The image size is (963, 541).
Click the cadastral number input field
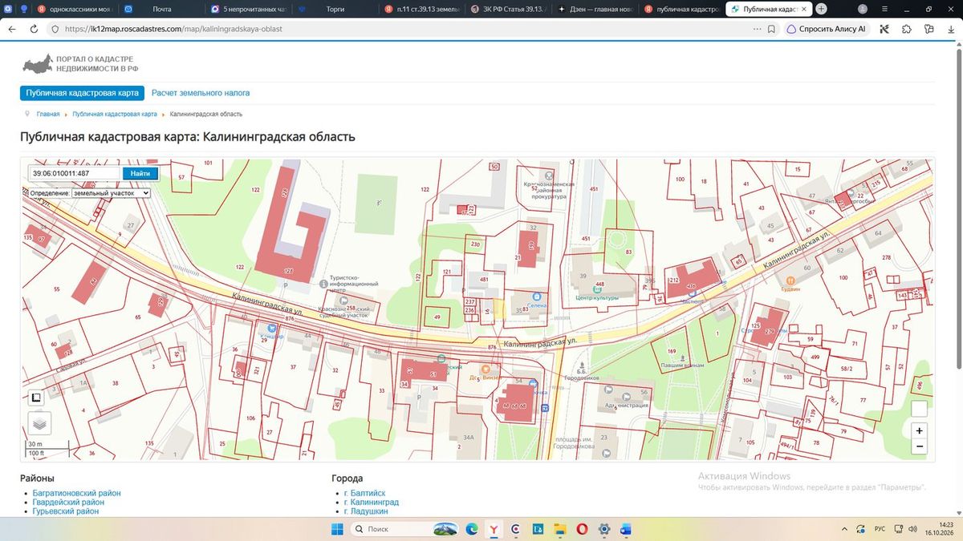[75, 173]
